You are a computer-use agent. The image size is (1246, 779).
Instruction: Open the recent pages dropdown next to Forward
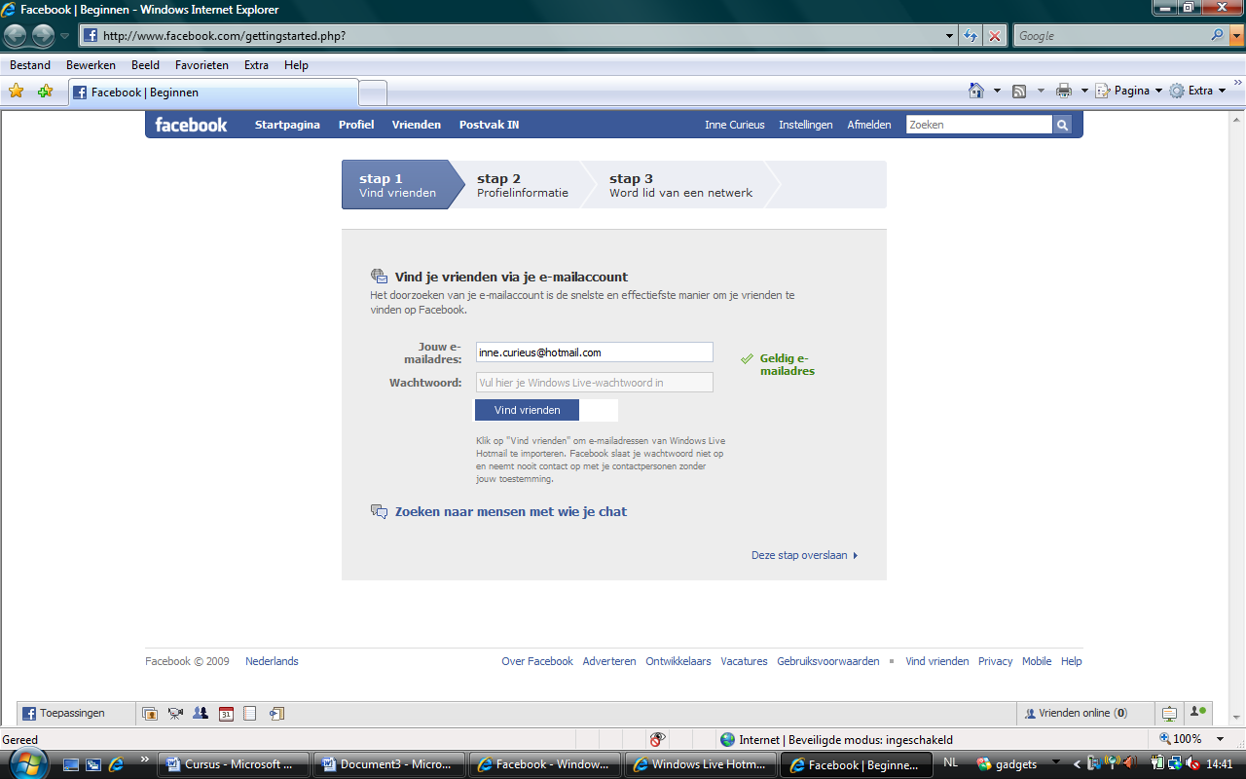[x=64, y=36]
